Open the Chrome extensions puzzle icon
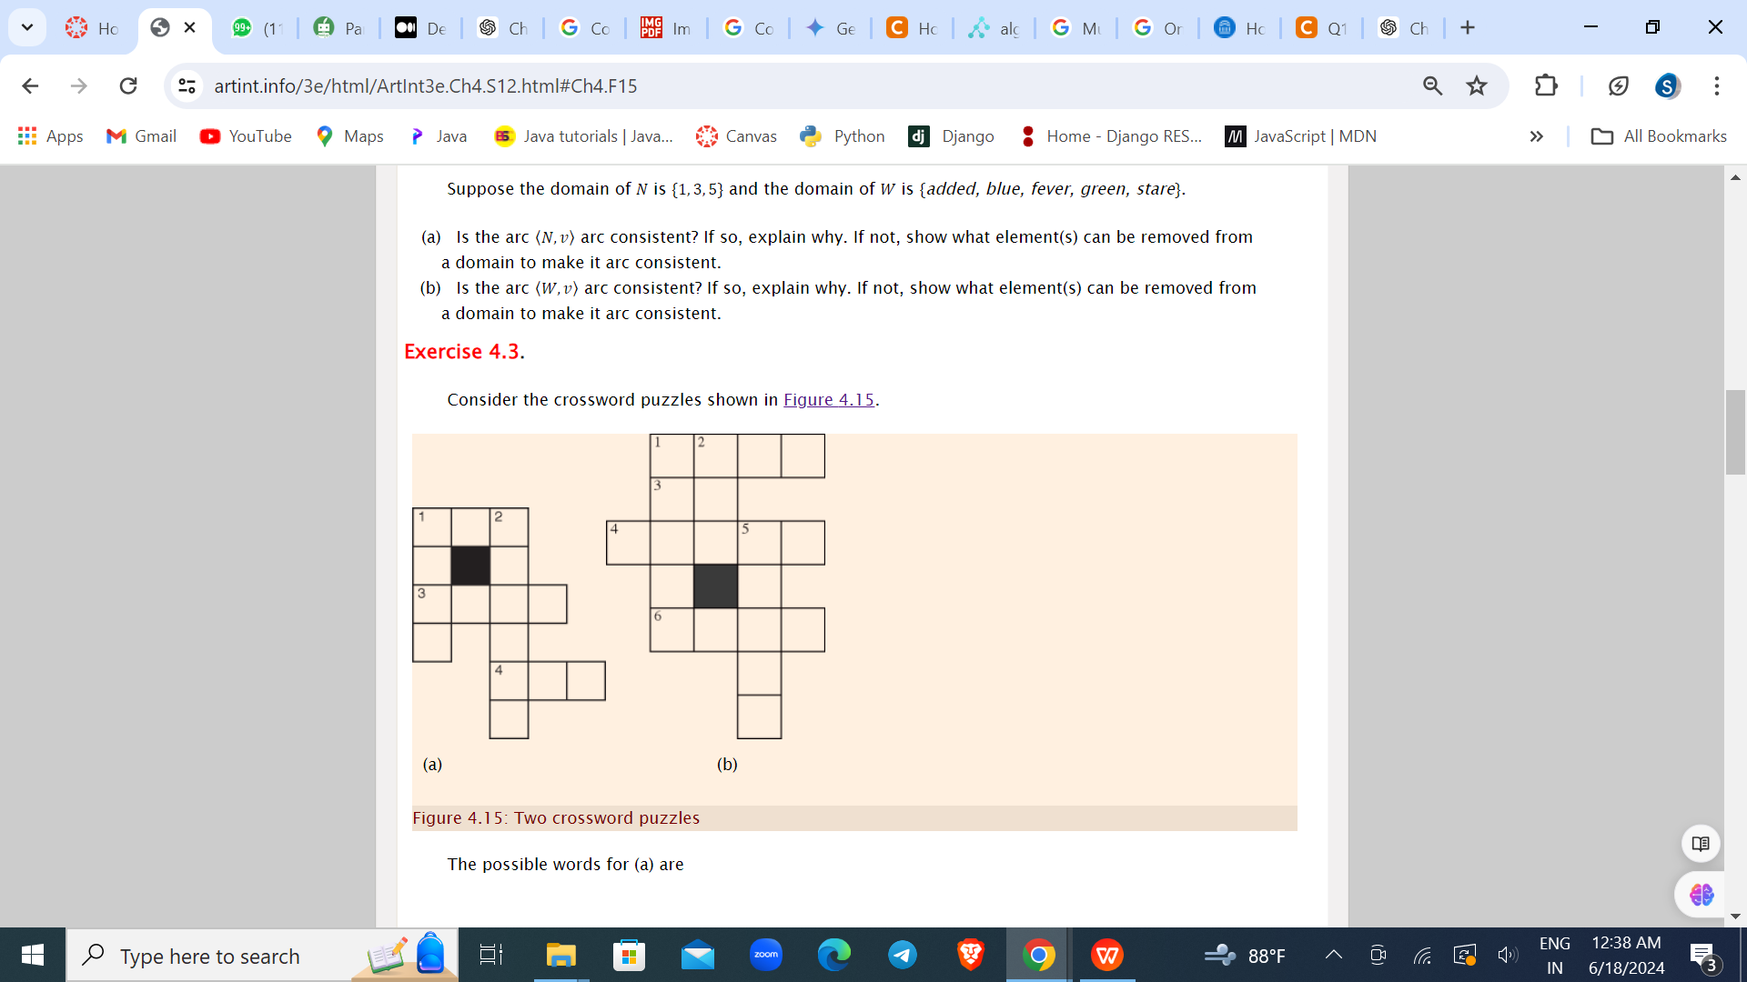This screenshot has width=1747, height=982. pyautogui.click(x=1546, y=85)
